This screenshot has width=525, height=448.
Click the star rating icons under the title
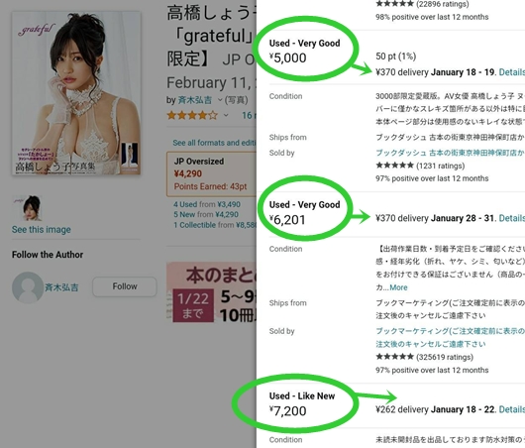pyautogui.click(x=192, y=116)
